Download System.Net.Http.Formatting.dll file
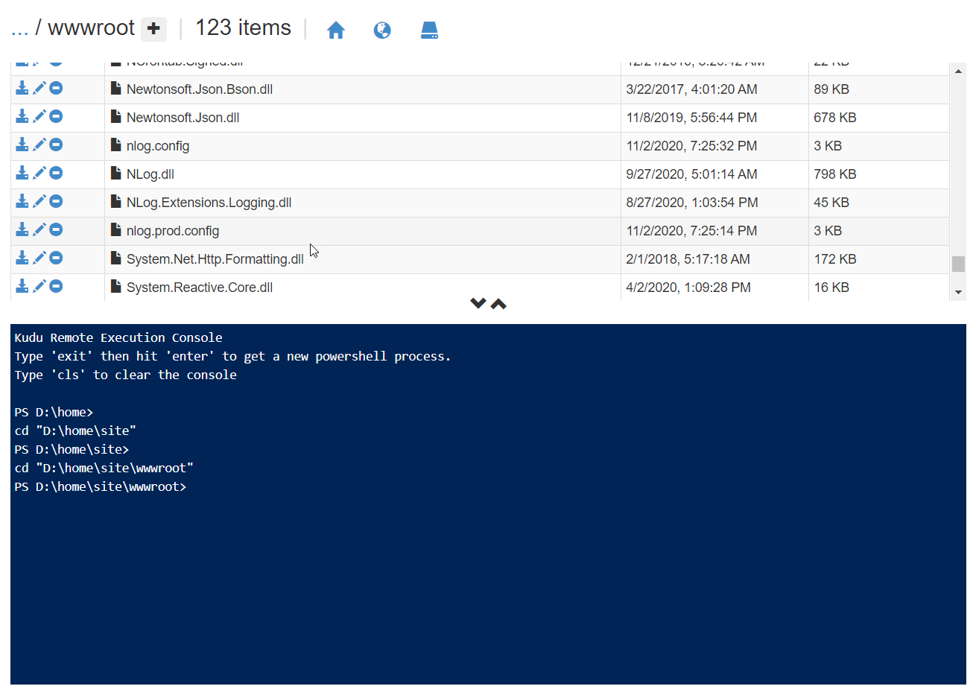 pyautogui.click(x=22, y=258)
